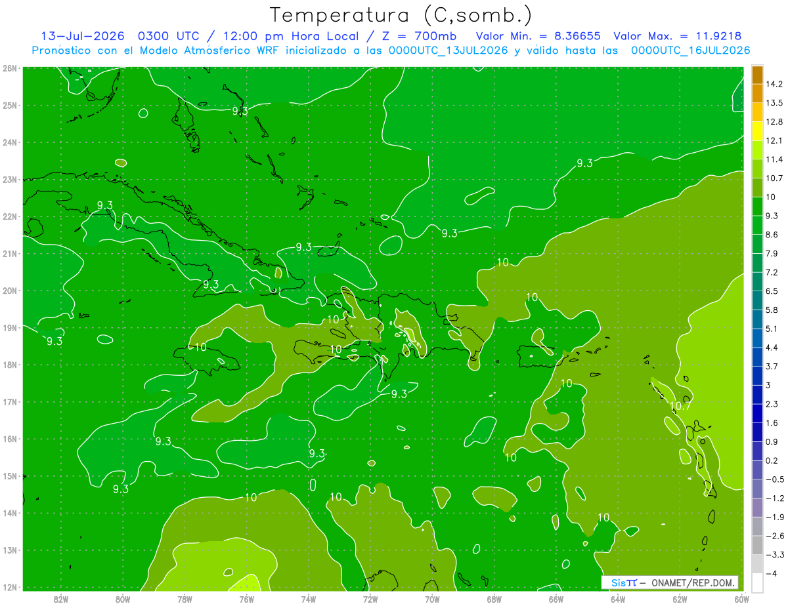Screen dimensions: 788x608
Task: Click legend value '-4'
Action: click(x=772, y=573)
